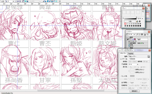Click the lock layer icon in Layers panel
The width and height of the screenshot is (152, 94).
[x=145, y=35]
